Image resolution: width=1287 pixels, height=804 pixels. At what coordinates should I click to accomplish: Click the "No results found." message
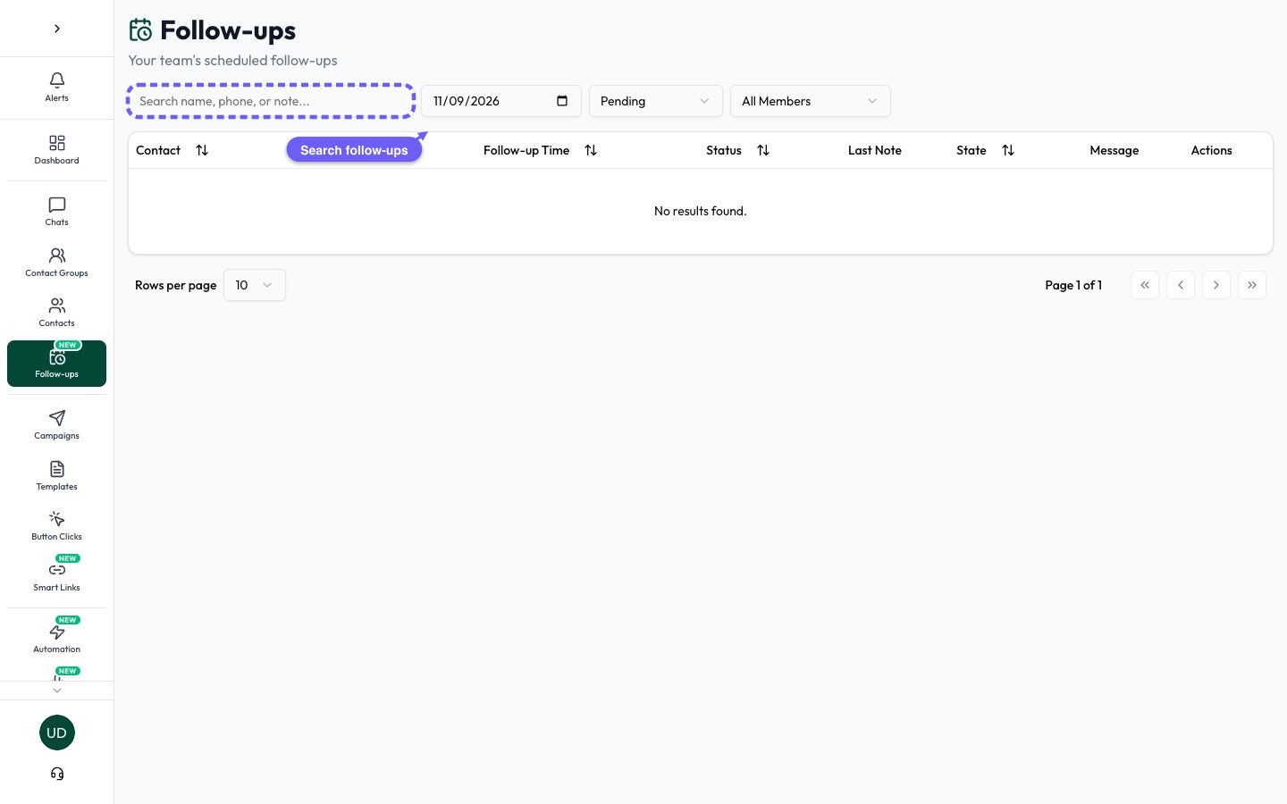tap(700, 211)
